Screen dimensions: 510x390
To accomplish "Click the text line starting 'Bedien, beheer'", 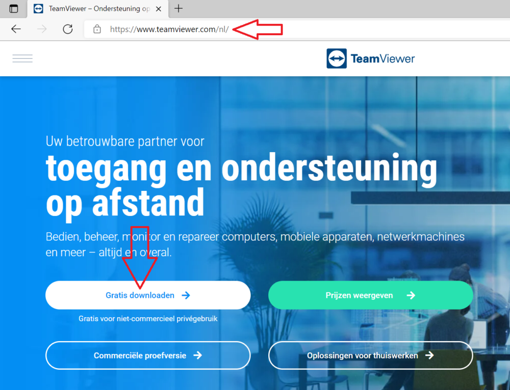I will pyautogui.click(x=255, y=237).
